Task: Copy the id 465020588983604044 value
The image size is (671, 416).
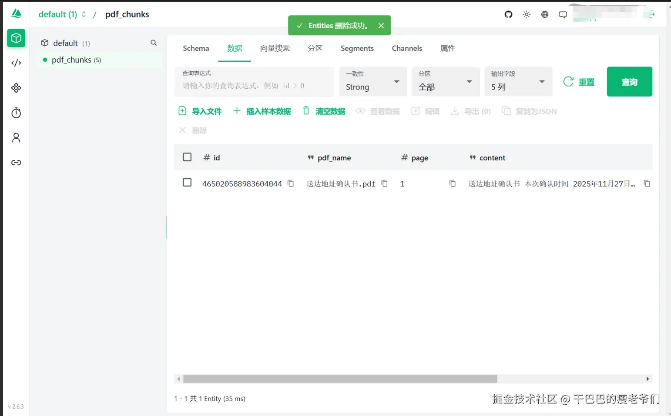Action: click(291, 183)
